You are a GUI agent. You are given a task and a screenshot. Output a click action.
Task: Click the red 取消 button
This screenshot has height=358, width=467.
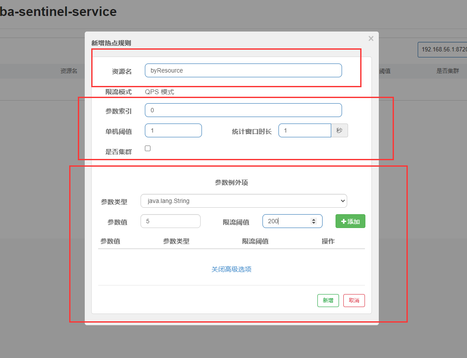pyautogui.click(x=354, y=301)
